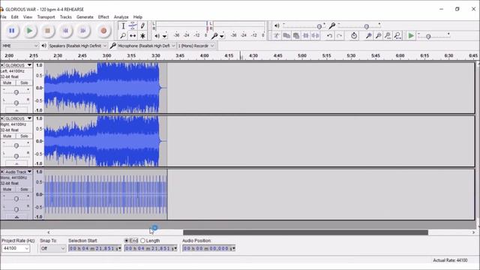Click the Redo arrow icon
Viewport: 480px width, 270px height.
point(339,36)
